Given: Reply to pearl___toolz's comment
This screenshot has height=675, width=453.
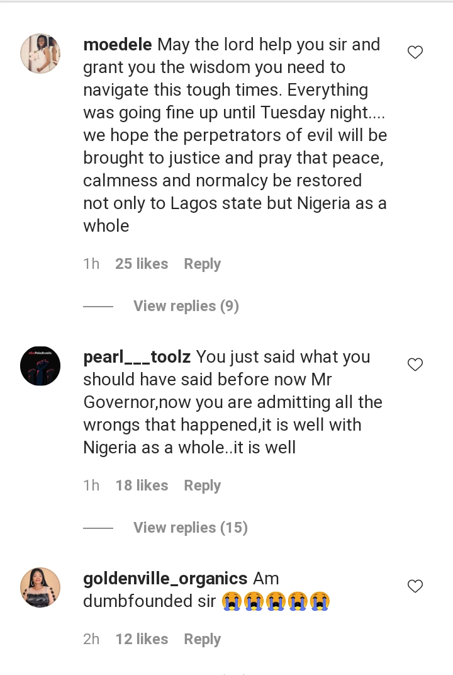Looking at the screenshot, I should 202,485.
